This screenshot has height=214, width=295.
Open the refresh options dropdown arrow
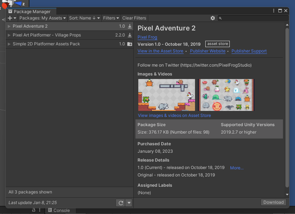click(x=129, y=203)
